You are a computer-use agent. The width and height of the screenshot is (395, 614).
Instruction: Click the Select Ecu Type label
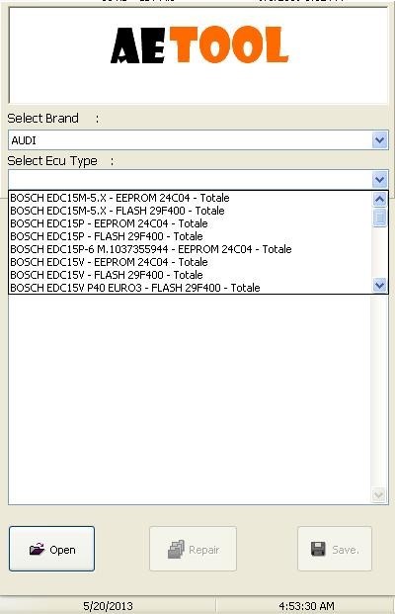click(x=52, y=161)
